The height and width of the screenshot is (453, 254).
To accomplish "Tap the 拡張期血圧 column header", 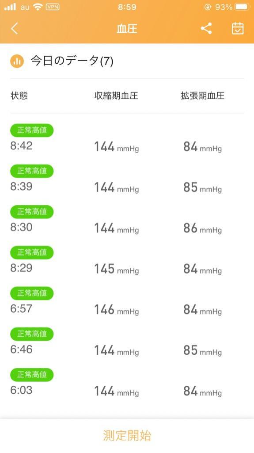I will 203,96.
